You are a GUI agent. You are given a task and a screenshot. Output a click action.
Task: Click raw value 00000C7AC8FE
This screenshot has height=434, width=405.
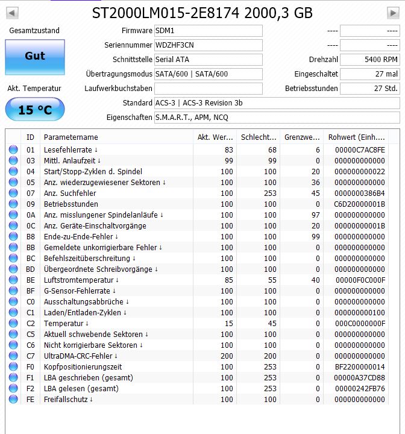(360, 150)
